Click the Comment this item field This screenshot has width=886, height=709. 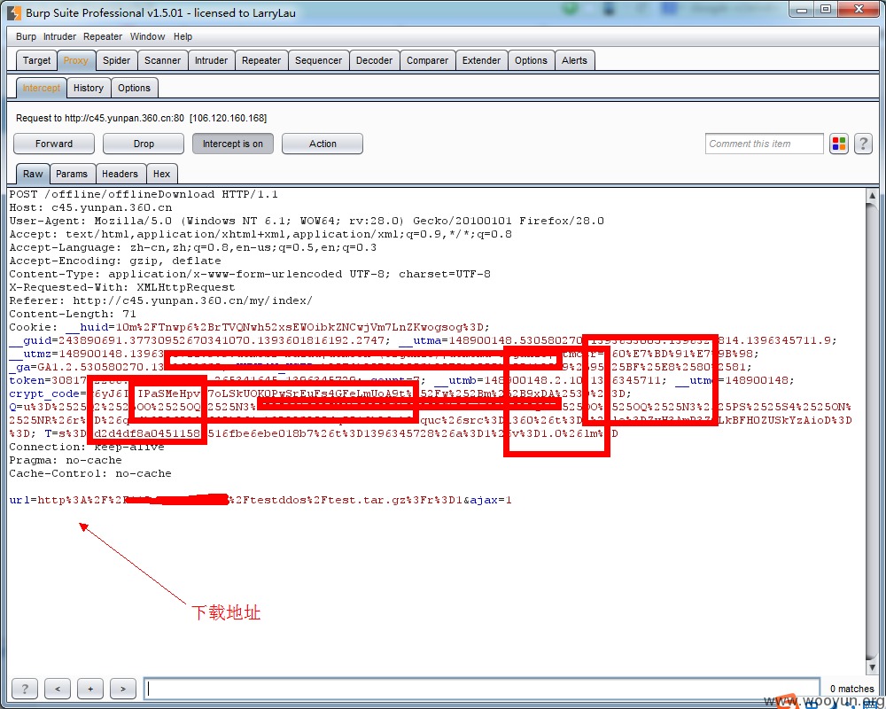tap(764, 144)
